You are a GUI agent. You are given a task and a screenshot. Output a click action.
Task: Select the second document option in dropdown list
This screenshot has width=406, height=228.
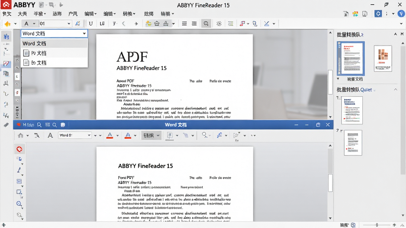click(54, 53)
